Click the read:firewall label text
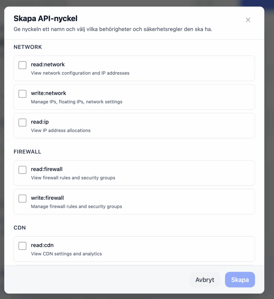Image resolution: width=274 pixels, height=299 pixels. (x=47, y=169)
